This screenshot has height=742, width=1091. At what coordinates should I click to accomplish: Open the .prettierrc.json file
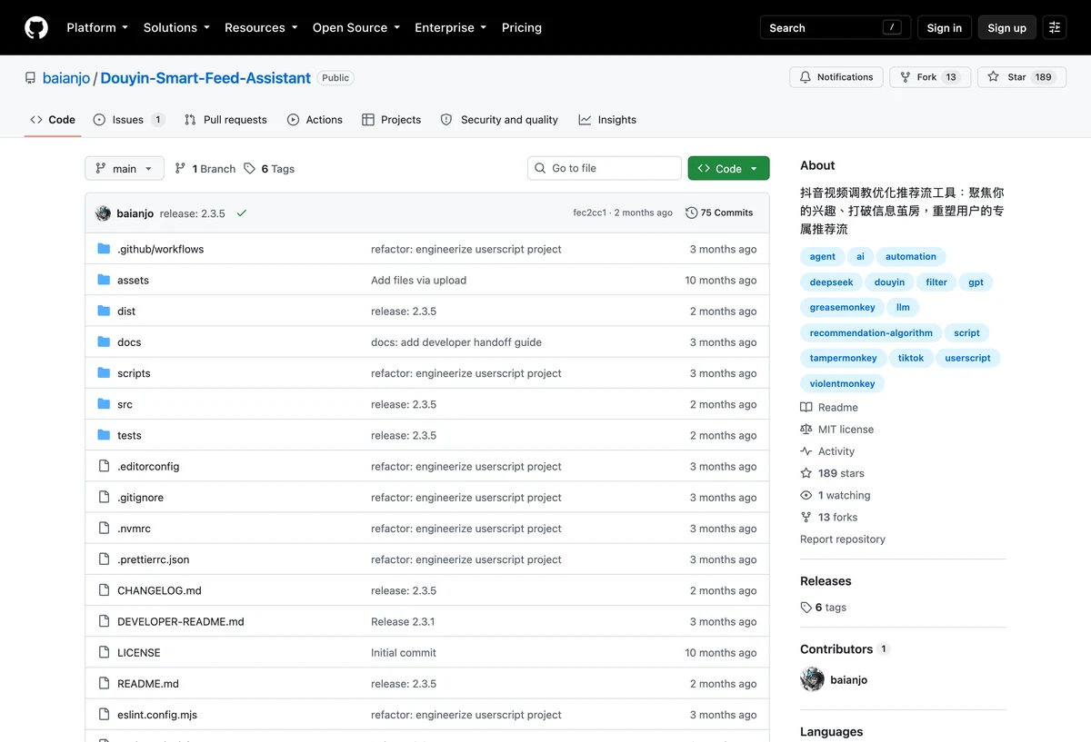pyautogui.click(x=154, y=559)
